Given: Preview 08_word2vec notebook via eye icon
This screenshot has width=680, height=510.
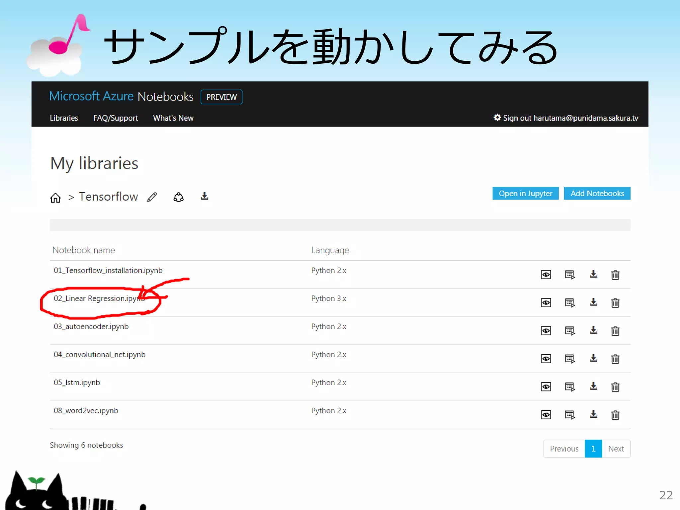Looking at the screenshot, I should [546, 415].
